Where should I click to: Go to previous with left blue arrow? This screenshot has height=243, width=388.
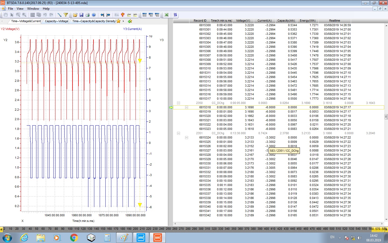pyautogui.click(x=102, y=15)
